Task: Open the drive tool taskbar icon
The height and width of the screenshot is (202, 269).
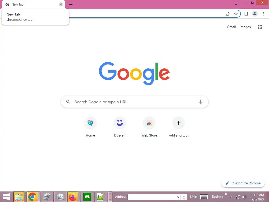Action: click(47, 197)
